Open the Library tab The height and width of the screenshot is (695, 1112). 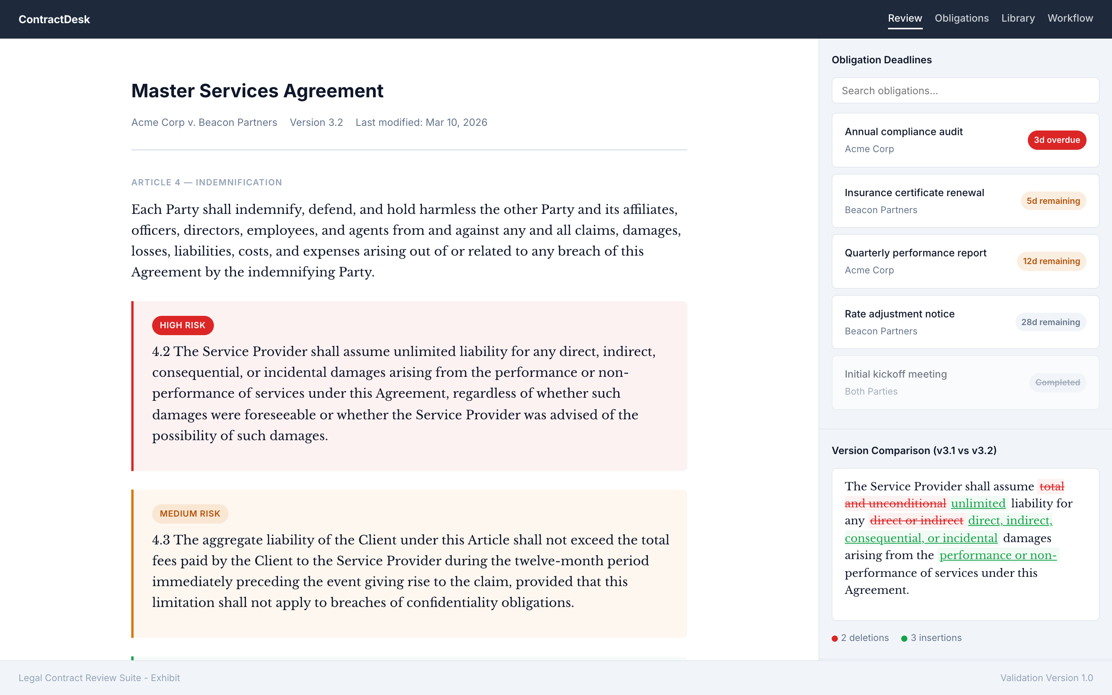tap(1018, 19)
